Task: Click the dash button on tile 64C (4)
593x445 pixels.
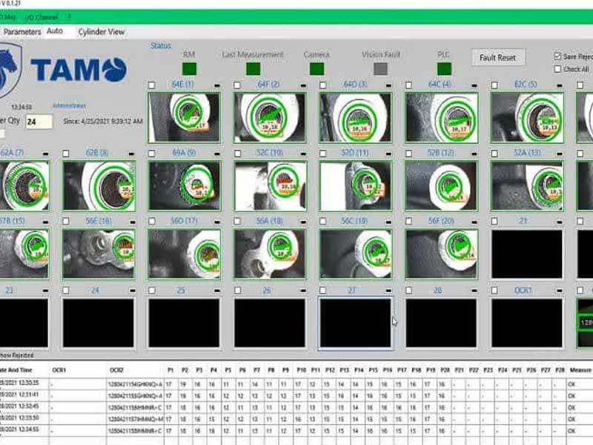Action: (474, 85)
